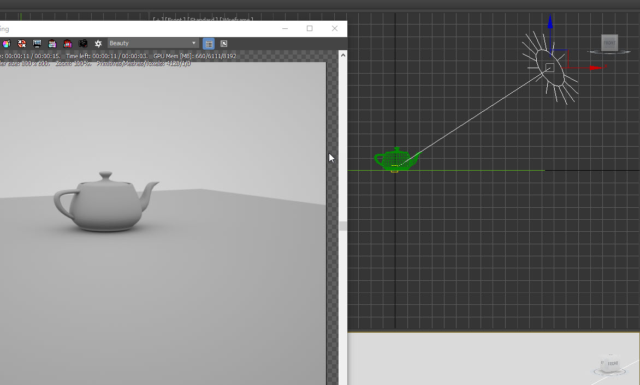
Task: Click the 'Time left: 00:00:11 / 00:00:03' text
Action: pyautogui.click(x=106, y=56)
